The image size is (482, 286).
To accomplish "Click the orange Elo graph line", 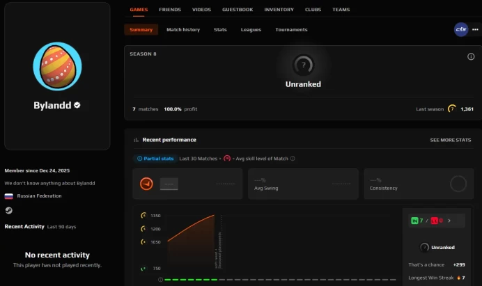I will click(x=191, y=228).
